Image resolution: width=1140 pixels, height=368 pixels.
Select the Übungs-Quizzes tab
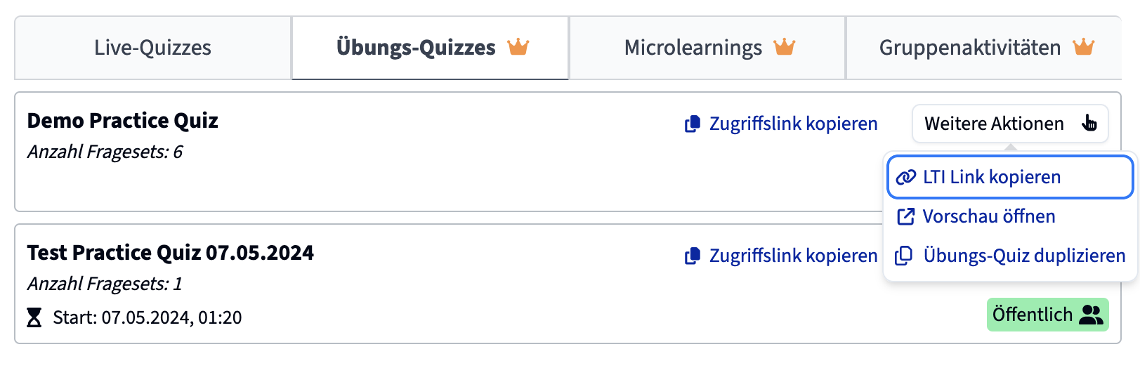coord(430,48)
